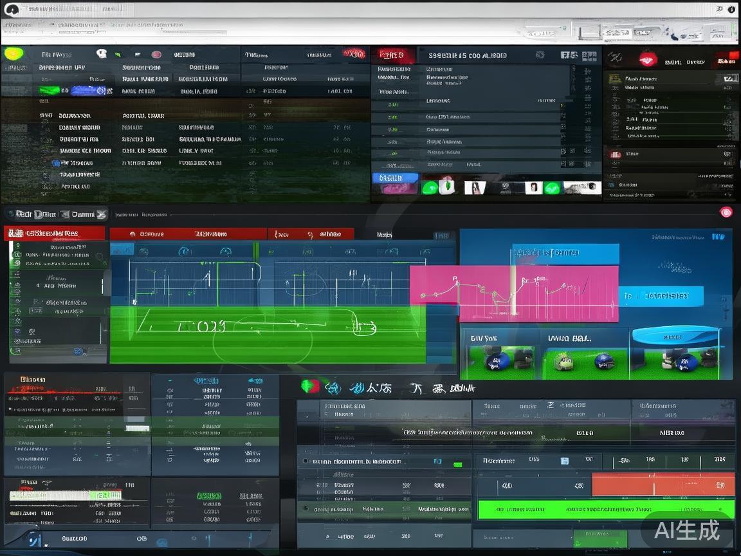Click the blue highlighted button in upper center panel
The height and width of the screenshot is (556, 741).
tap(394, 178)
